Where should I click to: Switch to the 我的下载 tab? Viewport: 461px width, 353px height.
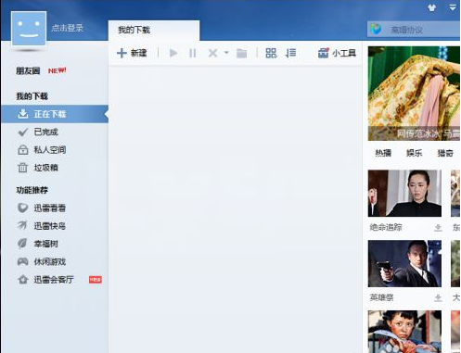[154, 31]
